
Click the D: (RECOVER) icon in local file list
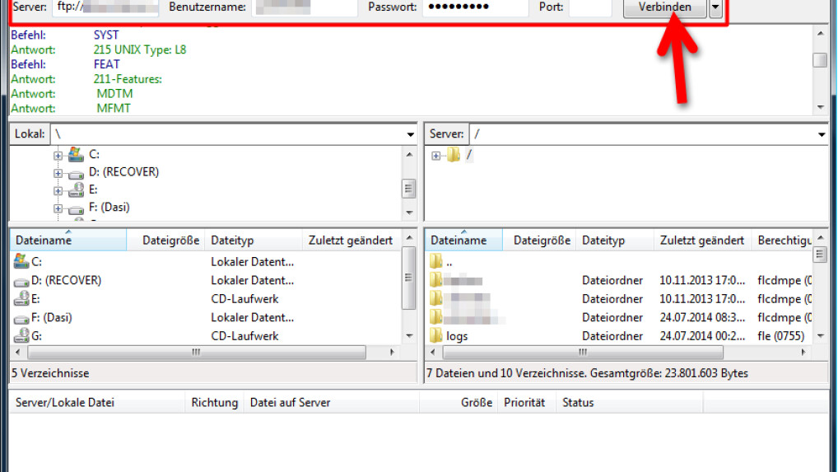pos(21,281)
